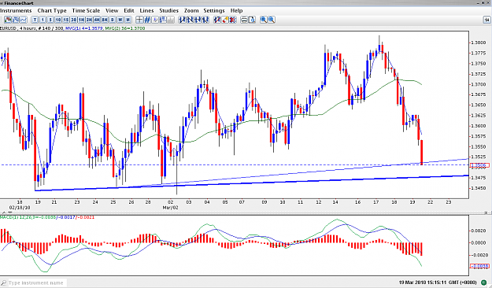Select the 1 minute time scale button
This screenshot has width=492, height=288.
pos(43,20)
